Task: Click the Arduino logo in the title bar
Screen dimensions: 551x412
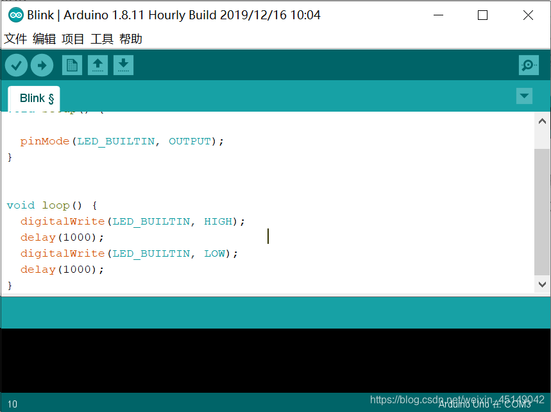Action: pyautogui.click(x=16, y=15)
